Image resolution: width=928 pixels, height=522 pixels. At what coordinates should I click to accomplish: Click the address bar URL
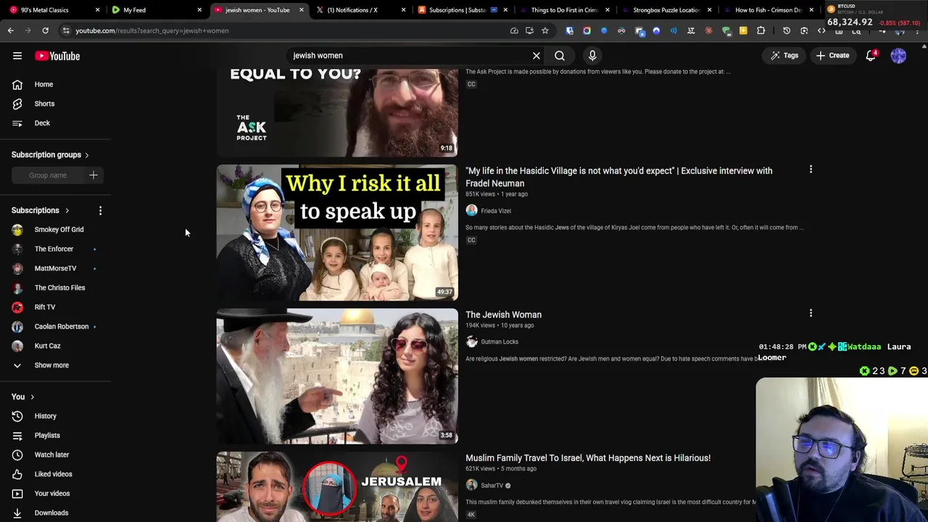tap(152, 30)
